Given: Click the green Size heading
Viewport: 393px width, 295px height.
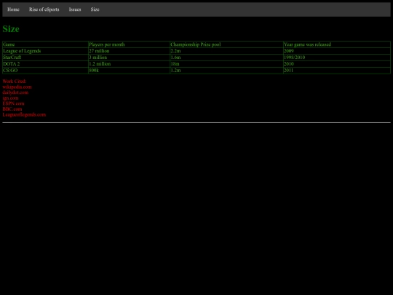Looking at the screenshot, I should [11, 29].
